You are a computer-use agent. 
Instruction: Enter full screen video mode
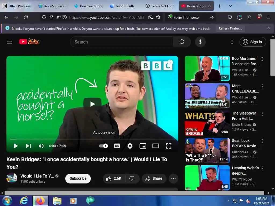pos(169,146)
